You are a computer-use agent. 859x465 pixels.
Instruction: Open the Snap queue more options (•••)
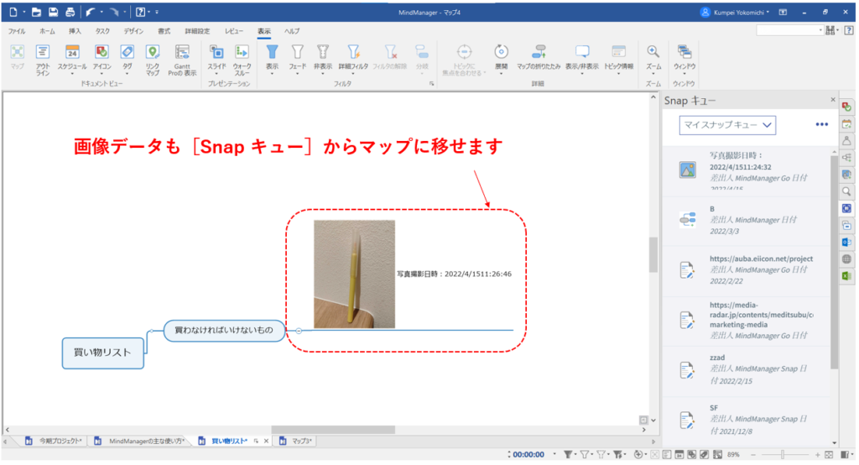click(x=821, y=124)
